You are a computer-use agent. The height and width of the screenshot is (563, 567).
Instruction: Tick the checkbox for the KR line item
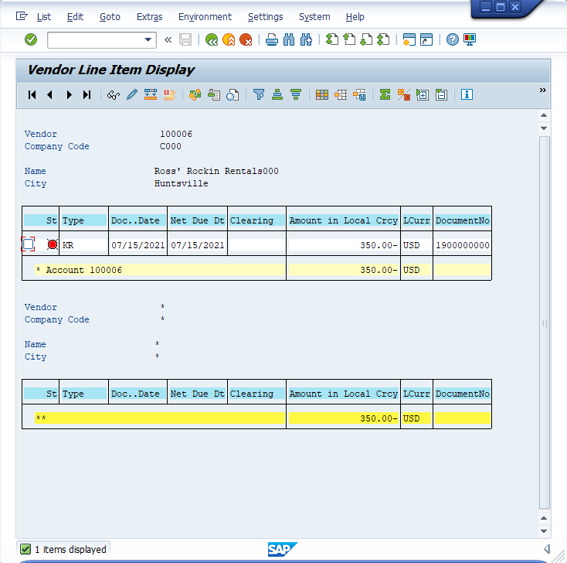(x=29, y=244)
